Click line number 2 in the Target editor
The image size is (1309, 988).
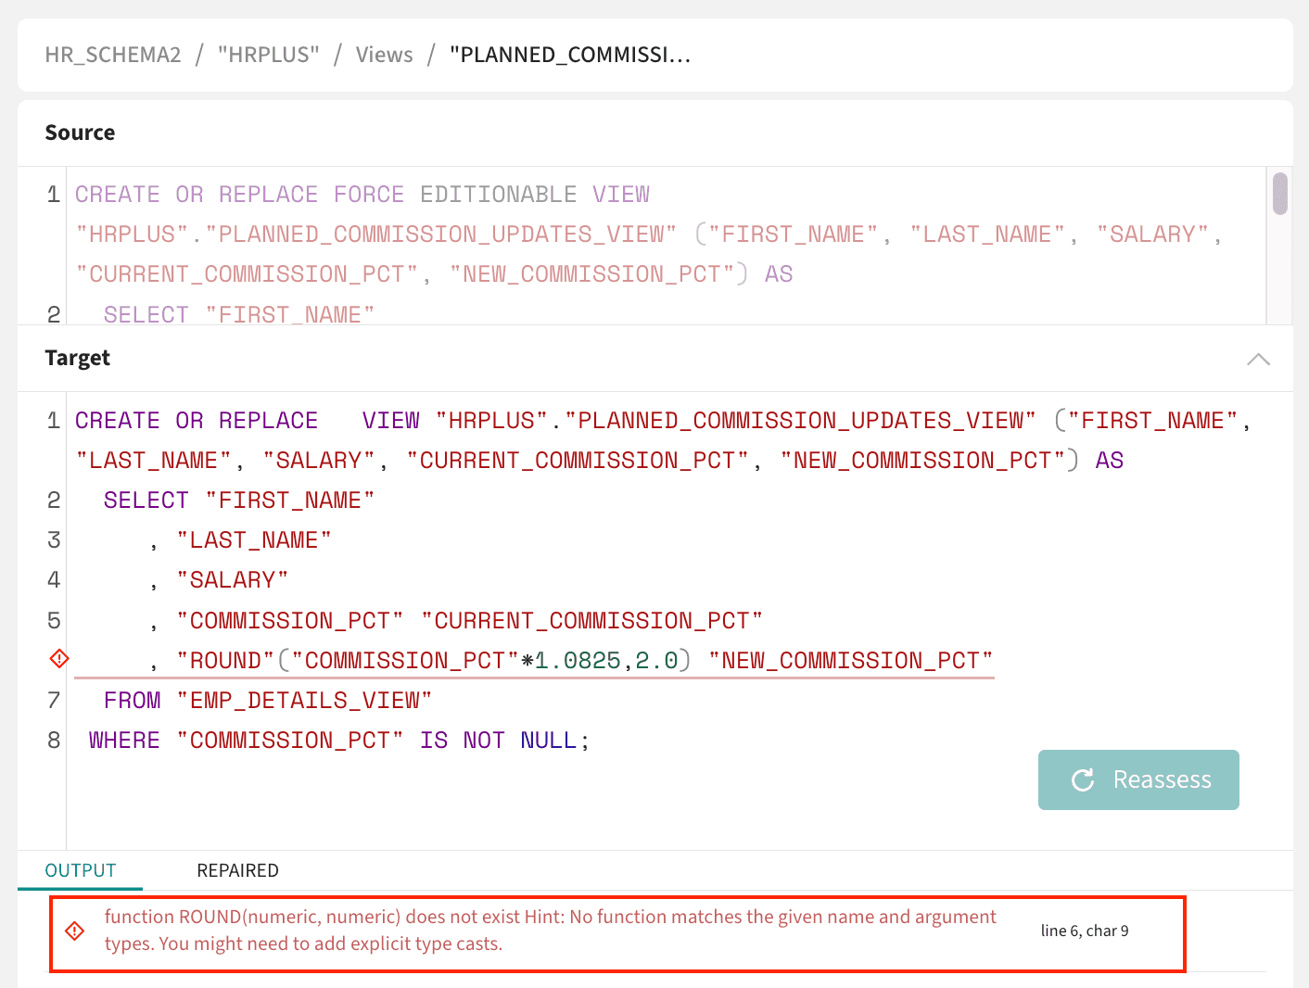click(x=53, y=500)
